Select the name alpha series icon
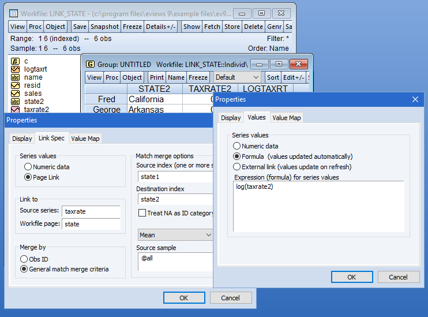This screenshot has width=428, height=317. point(16,77)
